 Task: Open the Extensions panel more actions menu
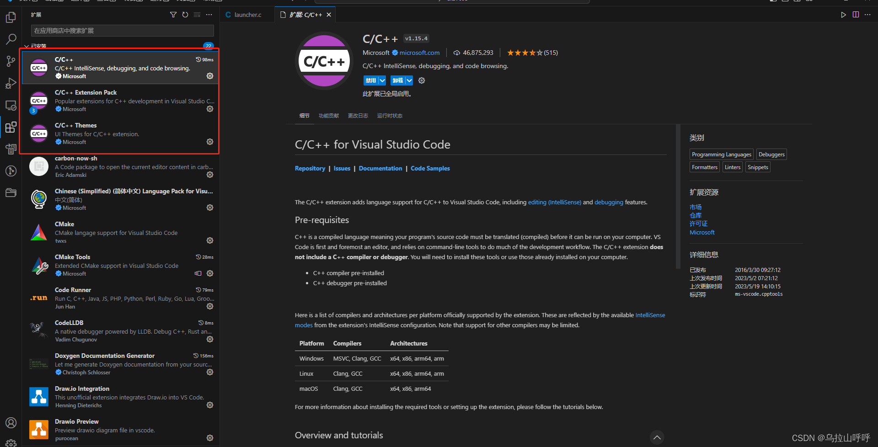tap(209, 15)
